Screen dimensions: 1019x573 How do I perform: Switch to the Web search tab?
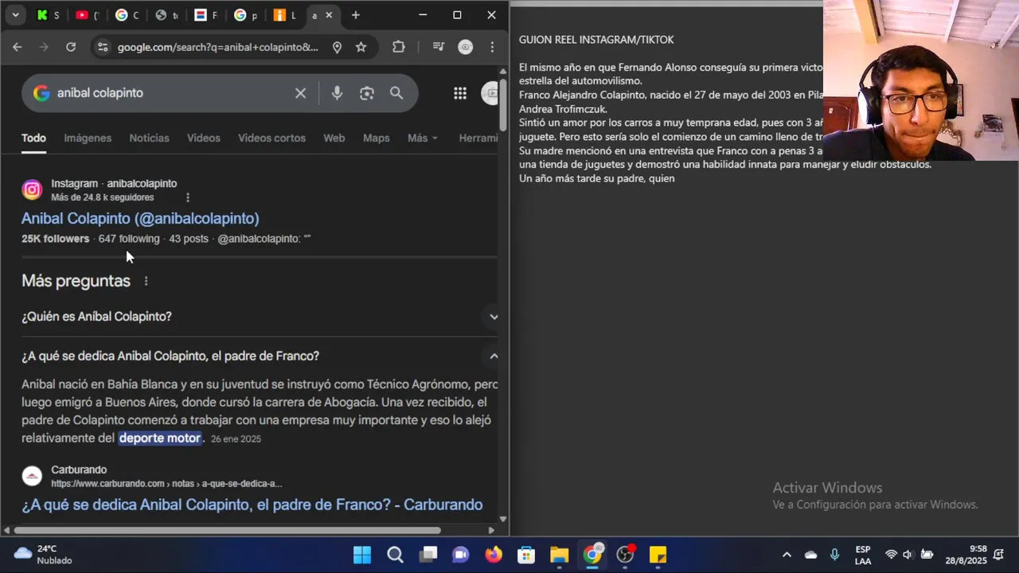click(334, 138)
